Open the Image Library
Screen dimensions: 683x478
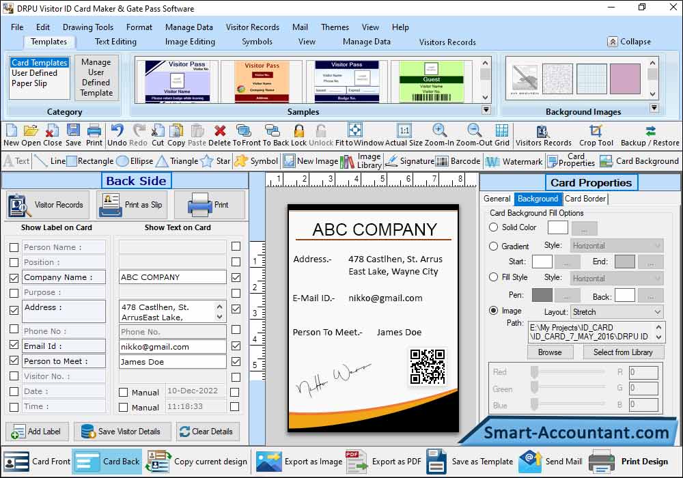pos(361,161)
